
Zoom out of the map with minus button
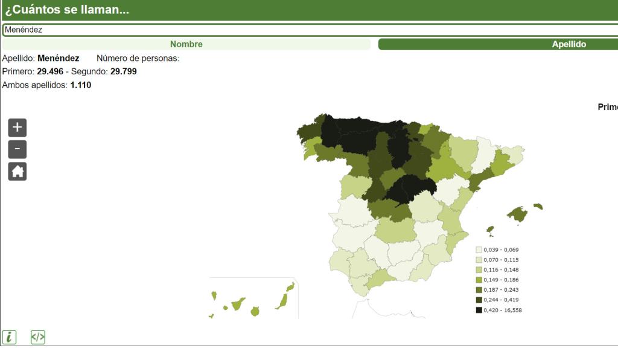click(x=18, y=149)
